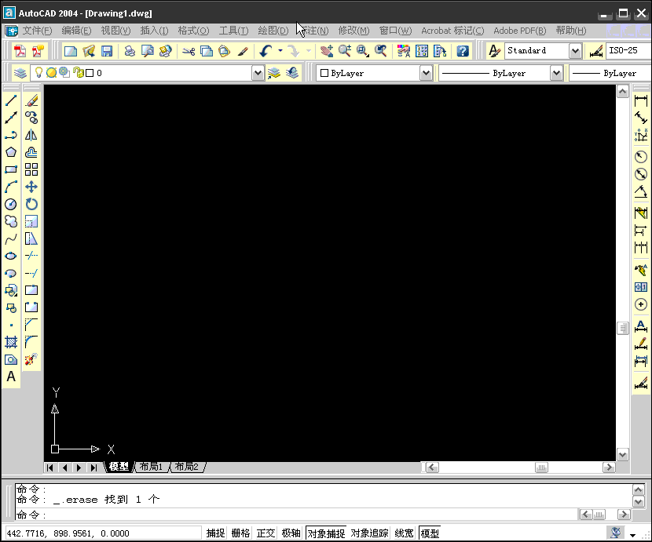Image resolution: width=652 pixels, height=542 pixels.
Task: Open the 文件(F) menu
Action: [37, 31]
